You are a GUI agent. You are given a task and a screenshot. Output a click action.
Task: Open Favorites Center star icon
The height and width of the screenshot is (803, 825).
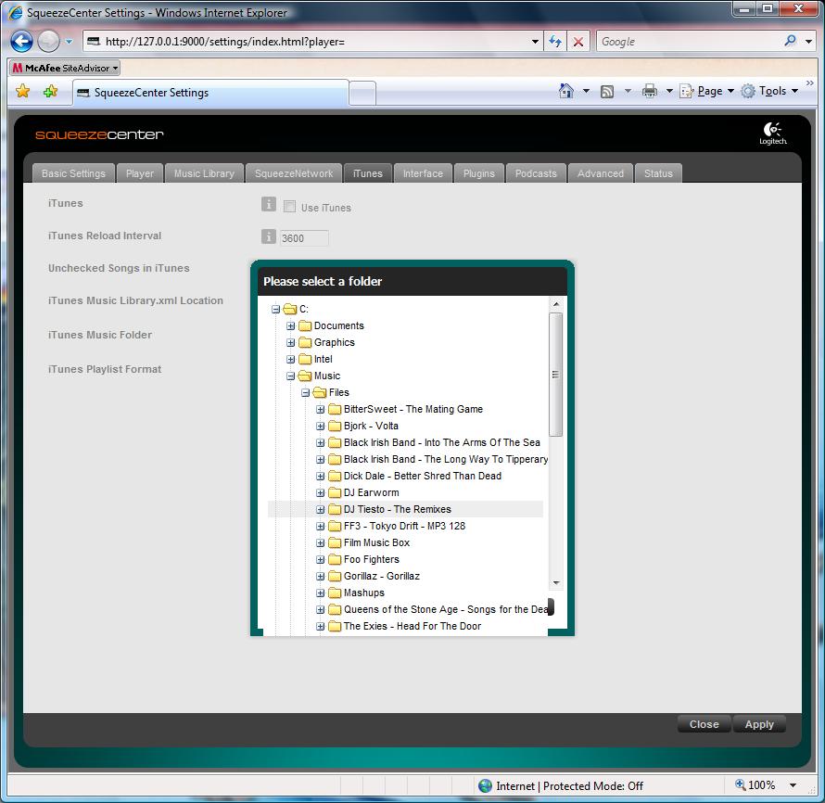(23, 91)
